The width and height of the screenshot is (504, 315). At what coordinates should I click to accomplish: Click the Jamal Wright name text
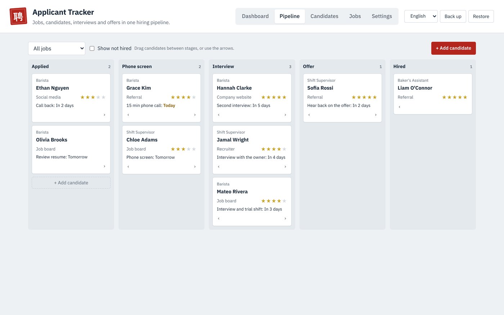233,140
